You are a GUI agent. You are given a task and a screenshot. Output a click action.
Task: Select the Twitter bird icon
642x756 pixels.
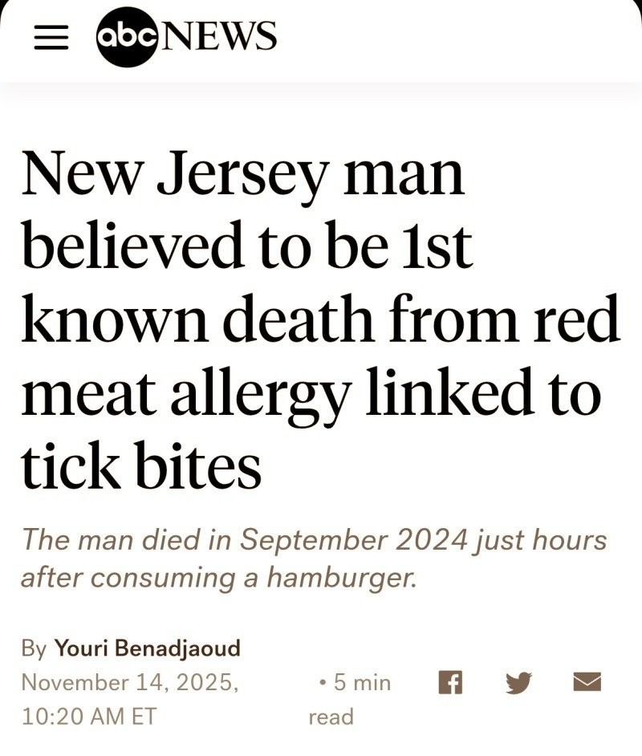(520, 683)
